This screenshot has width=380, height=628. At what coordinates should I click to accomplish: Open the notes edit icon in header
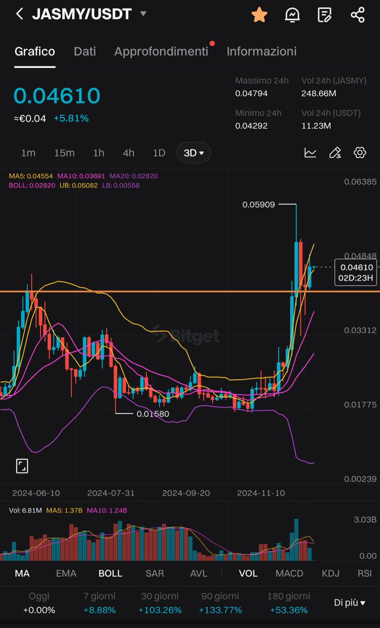(x=325, y=15)
